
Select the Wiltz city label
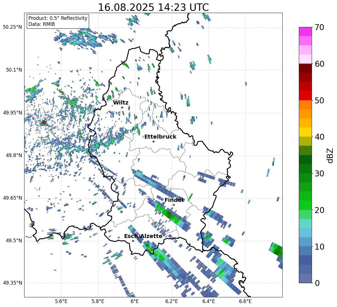(x=121, y=103)
